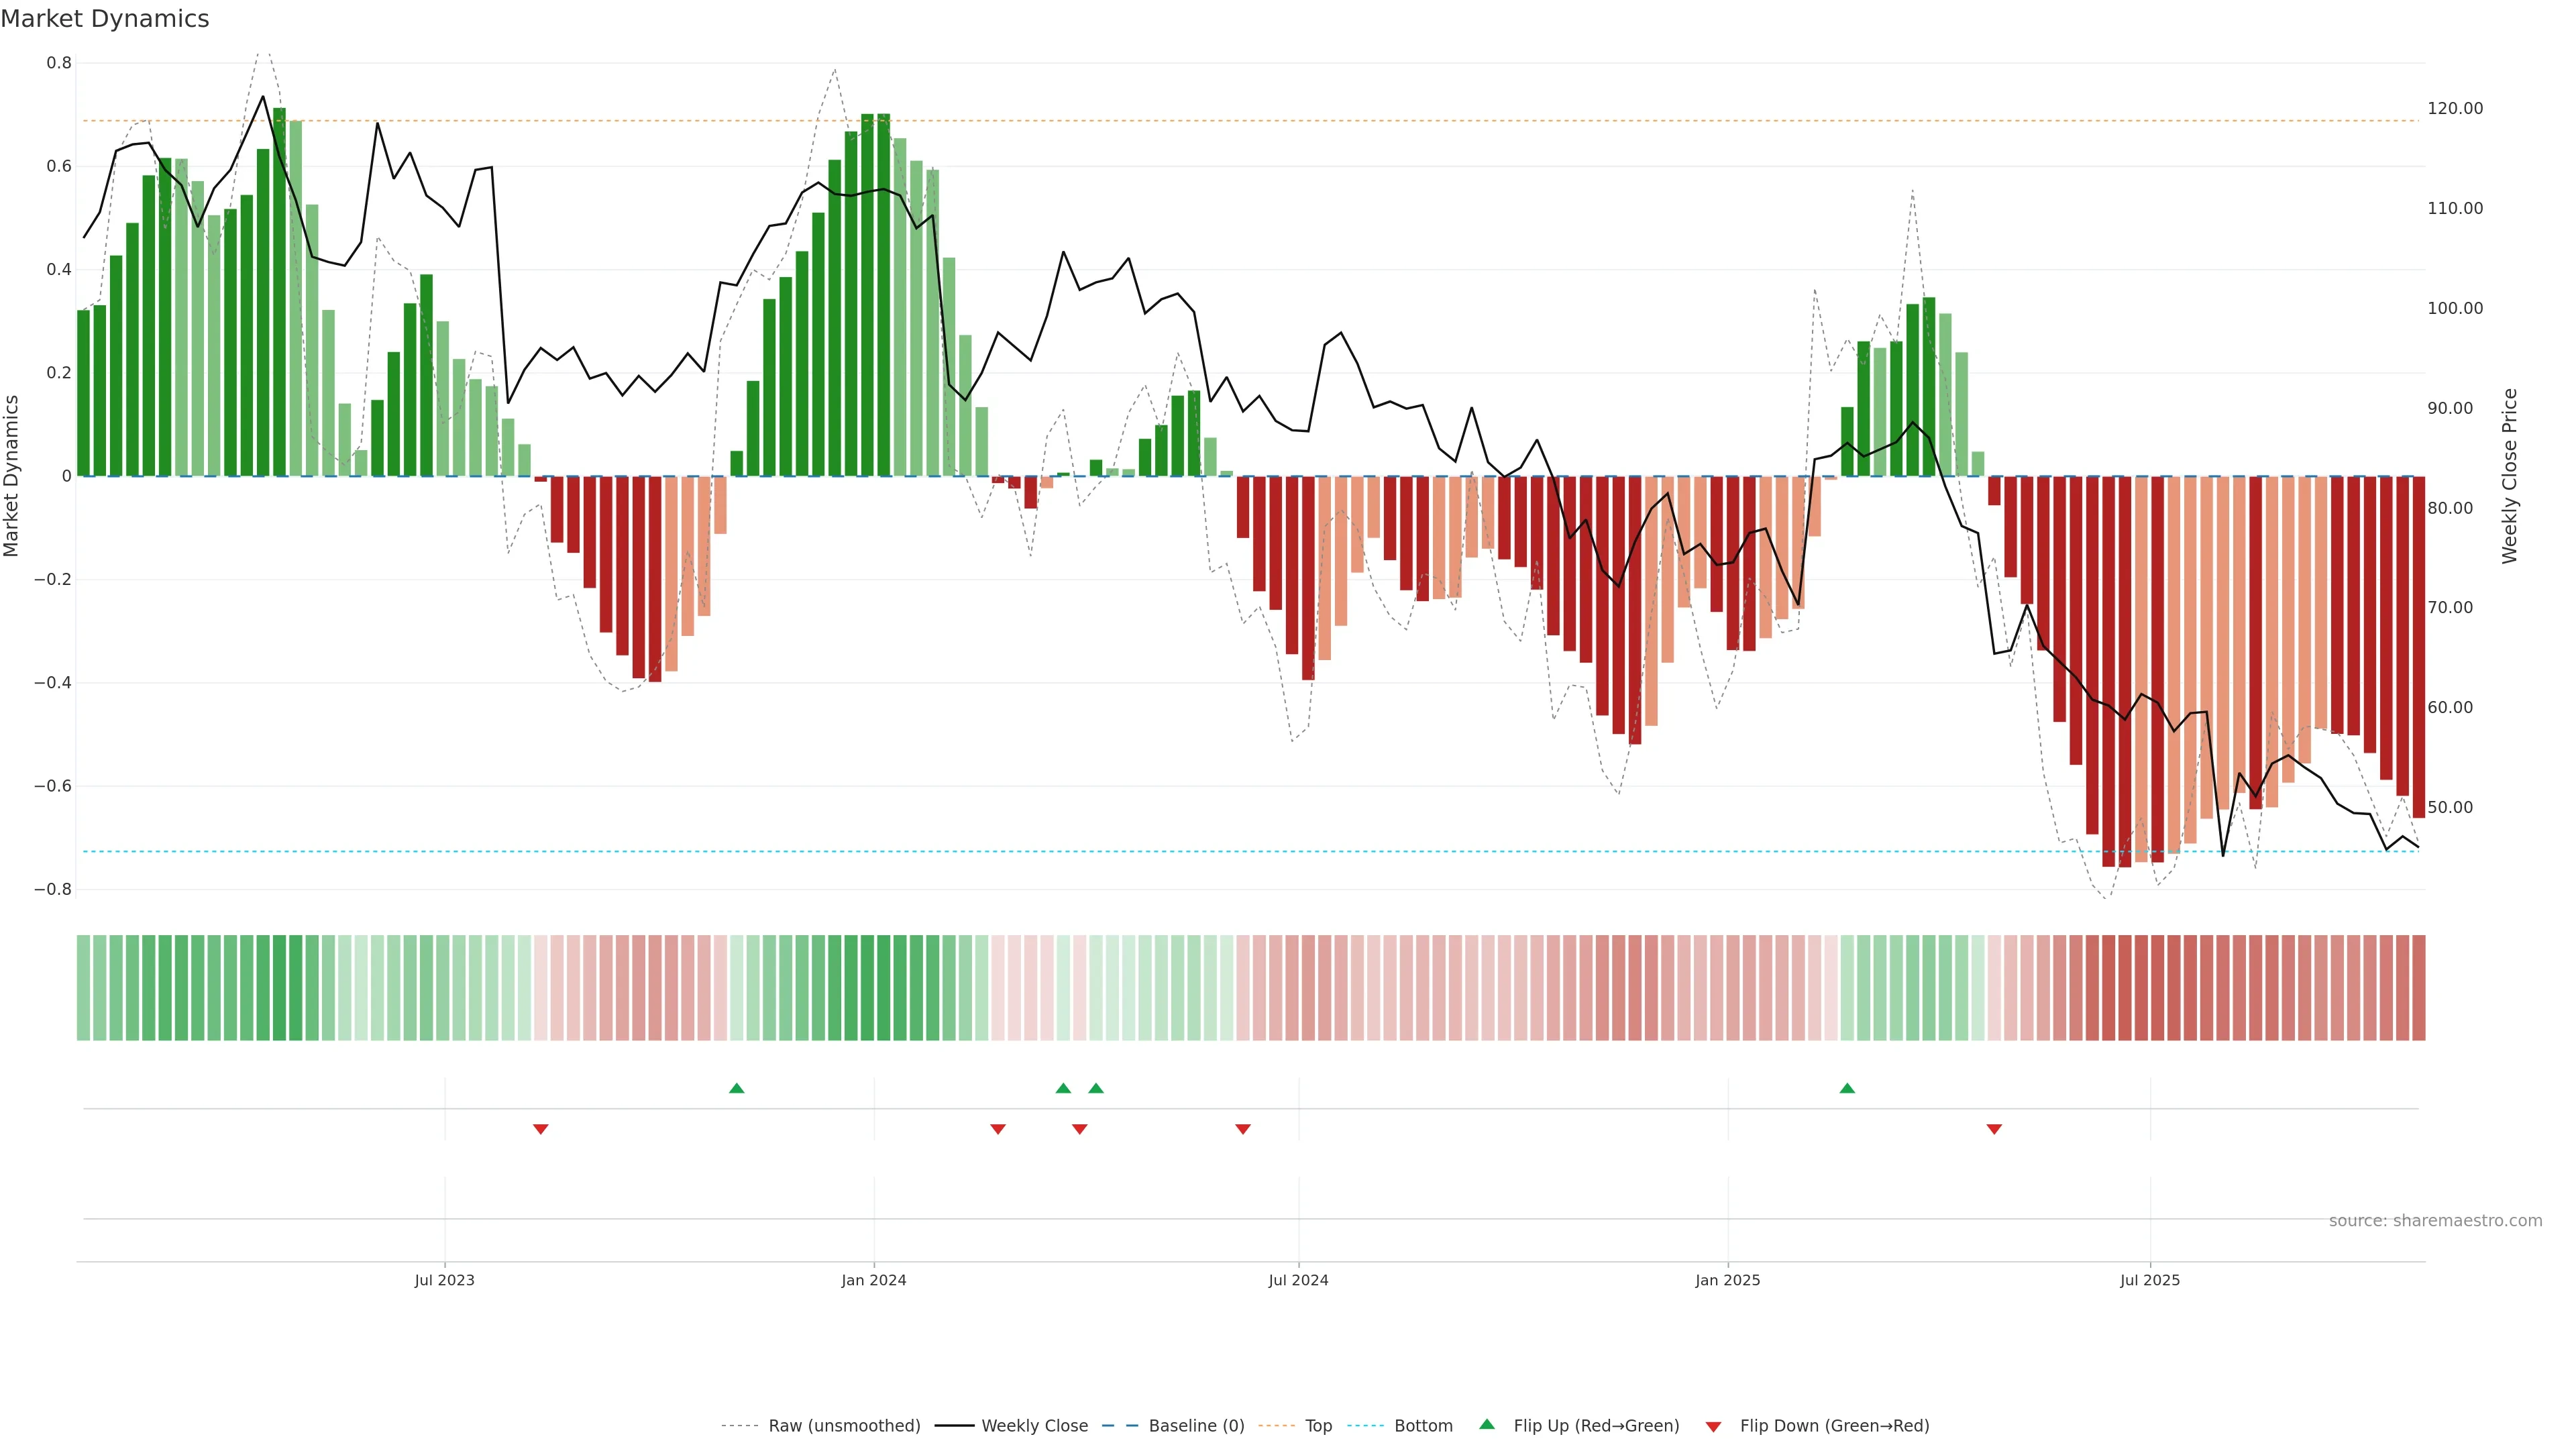The height and width of the screenshot is (1449, 2576).
Task: Click the flip-down marker just before Jul 2024
Action: pyautogui.click(x=1243, y=1129)
